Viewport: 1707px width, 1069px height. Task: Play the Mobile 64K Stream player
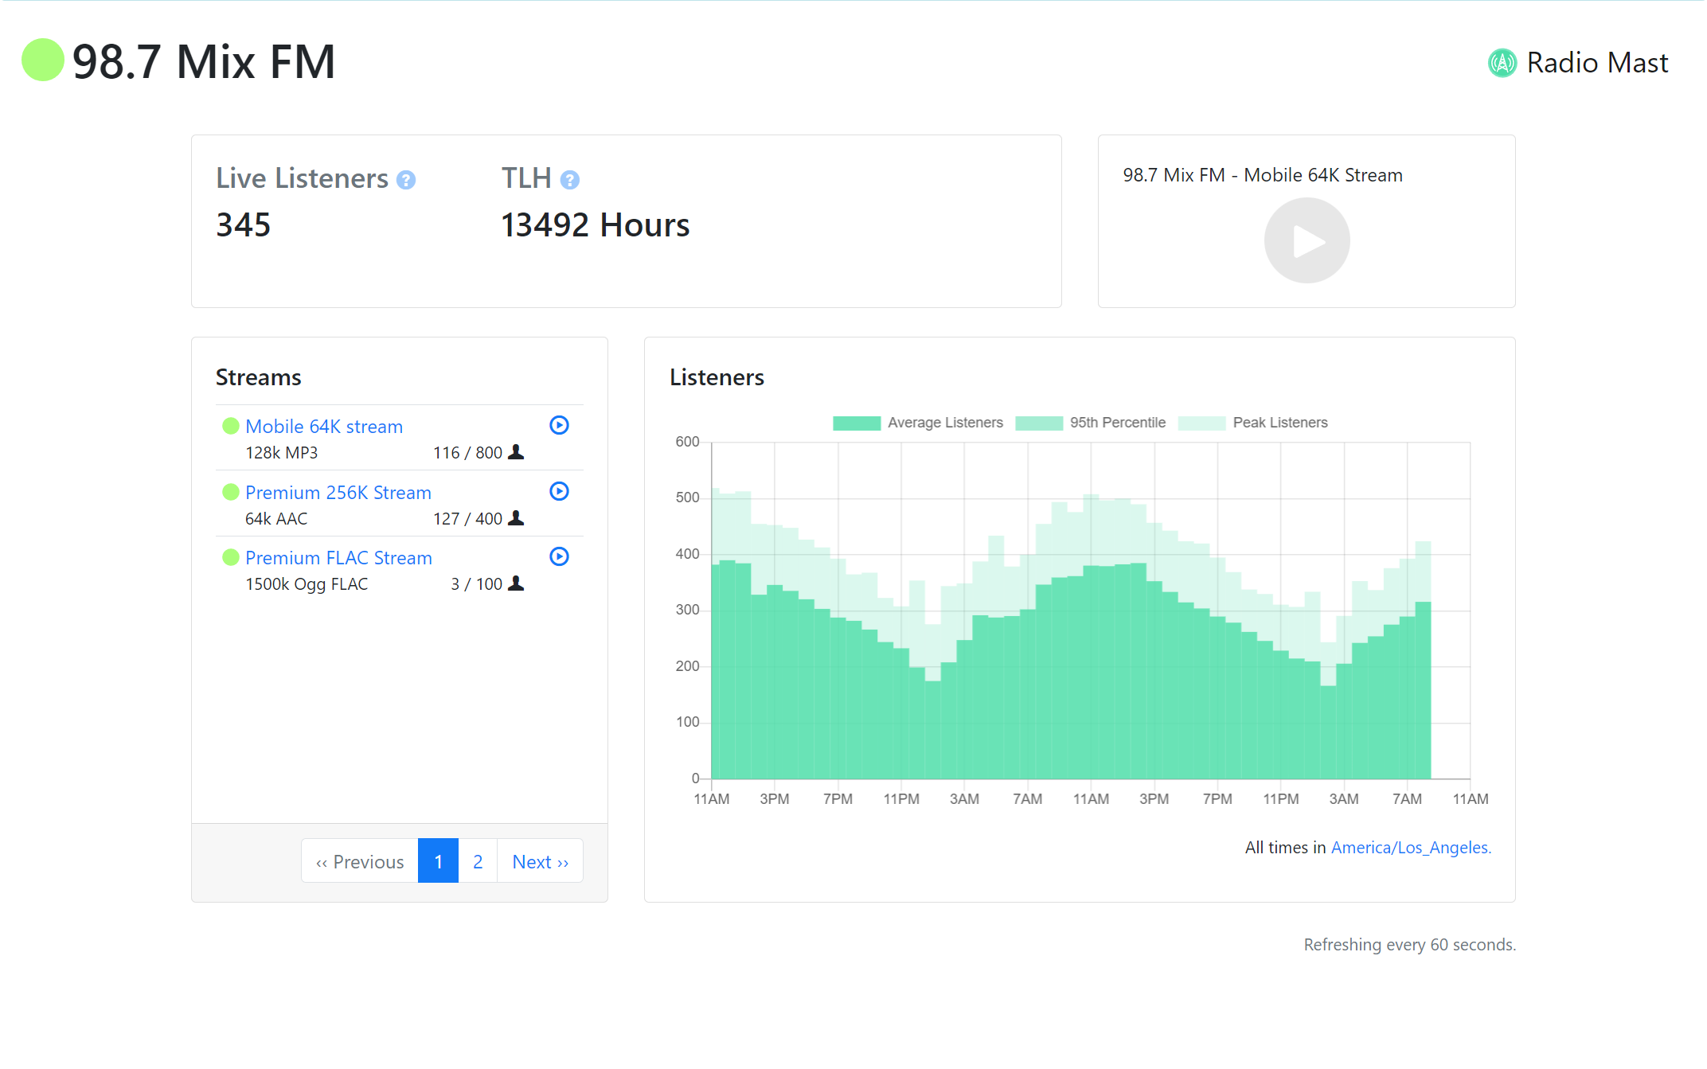(1307, 240)
